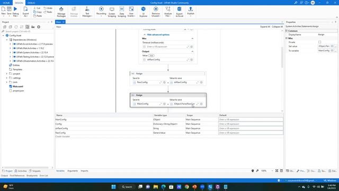Select Templates in the project tree
The height and width of the screenshot is (191, 339).
[17, 70]
